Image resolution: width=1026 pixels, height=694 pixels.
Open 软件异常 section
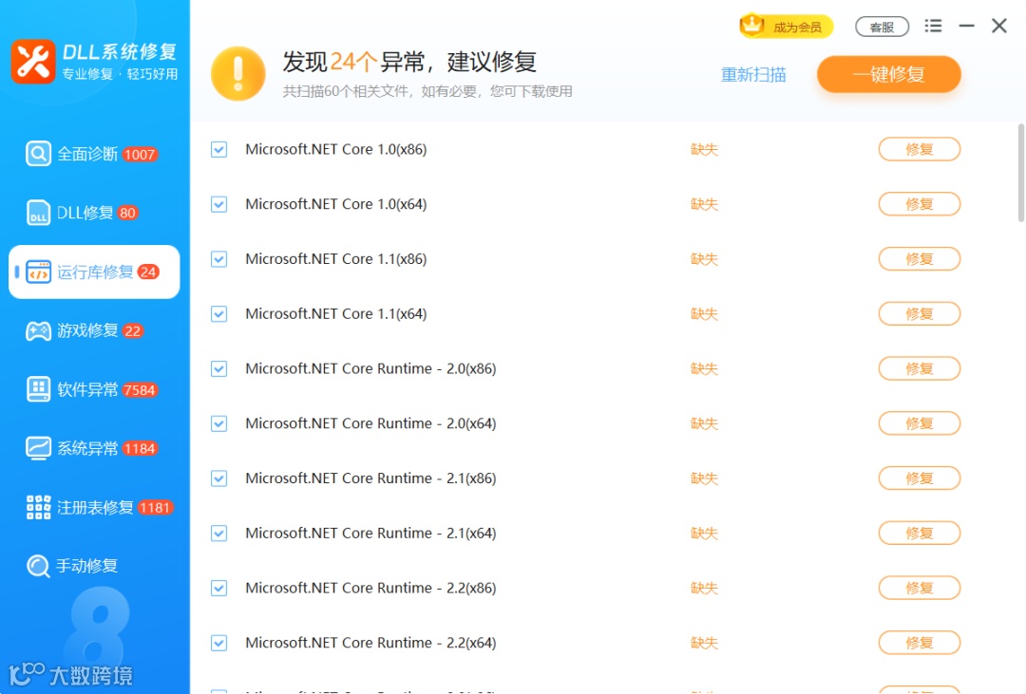pyautogui.click(x=94, y=389)
